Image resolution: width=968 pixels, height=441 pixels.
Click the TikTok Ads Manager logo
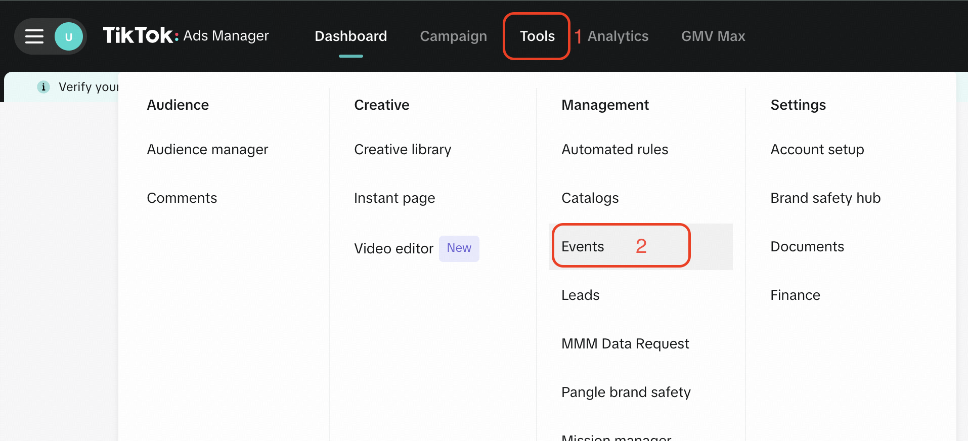[186, 36]
